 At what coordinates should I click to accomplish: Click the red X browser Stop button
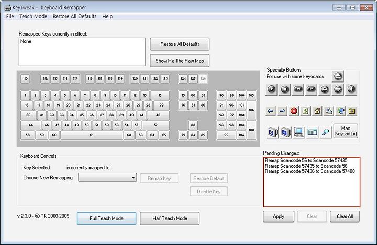click(x=294, y=111)
